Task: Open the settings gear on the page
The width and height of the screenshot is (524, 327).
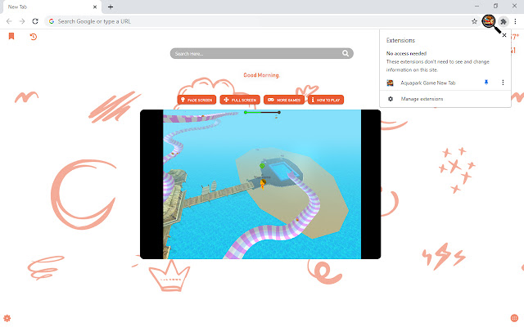Action: point(7,318)
